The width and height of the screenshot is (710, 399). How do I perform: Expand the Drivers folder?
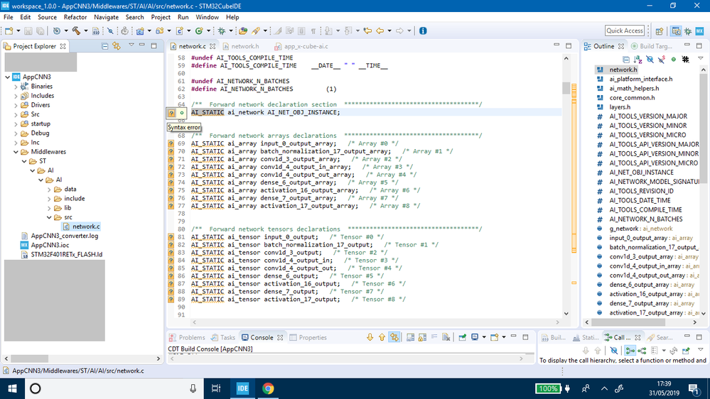[16, 105]
